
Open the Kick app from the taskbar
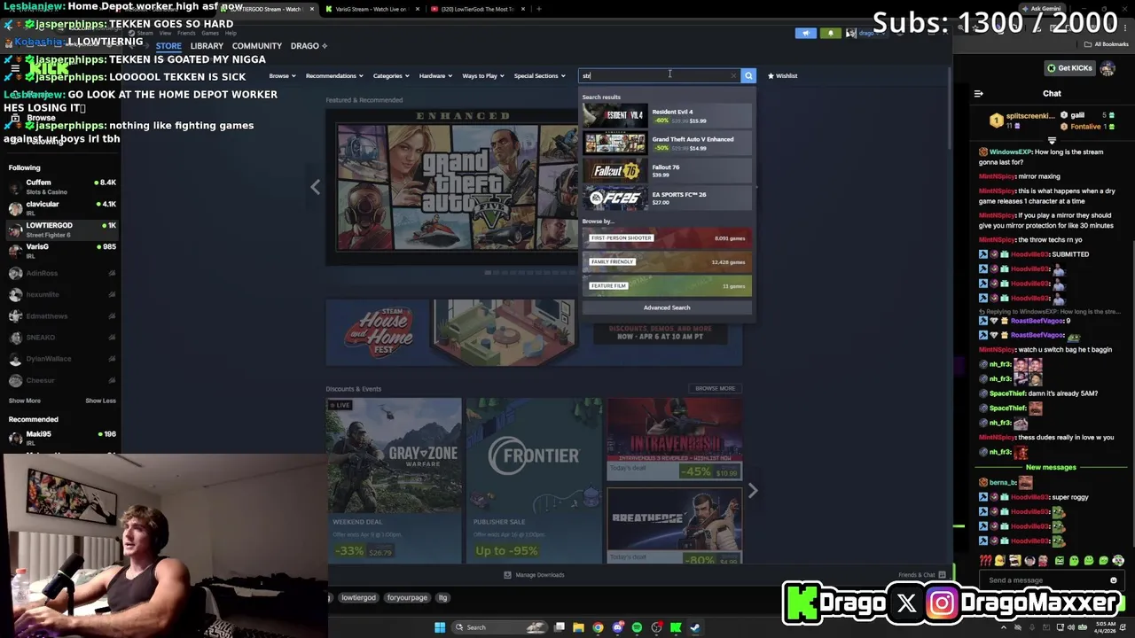coord(676,627)
